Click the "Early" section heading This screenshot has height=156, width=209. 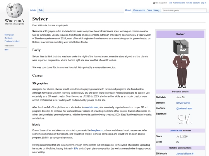click(x=36, y=50)
